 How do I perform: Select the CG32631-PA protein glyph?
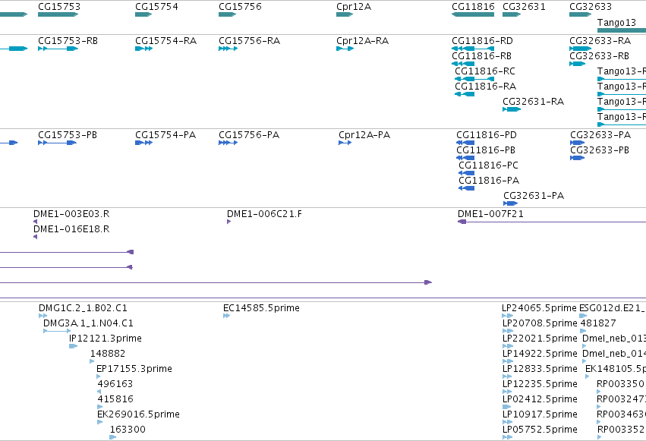pos(510,203)
